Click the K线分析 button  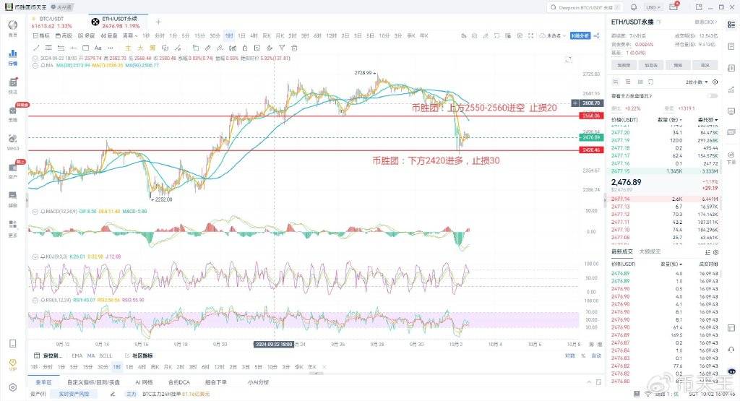[580, 35]
